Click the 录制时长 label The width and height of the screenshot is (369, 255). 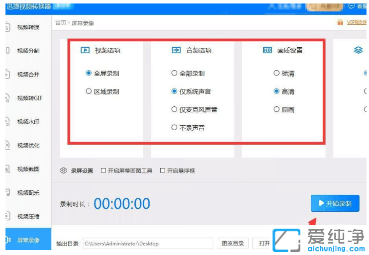click(x=75, y=204)
